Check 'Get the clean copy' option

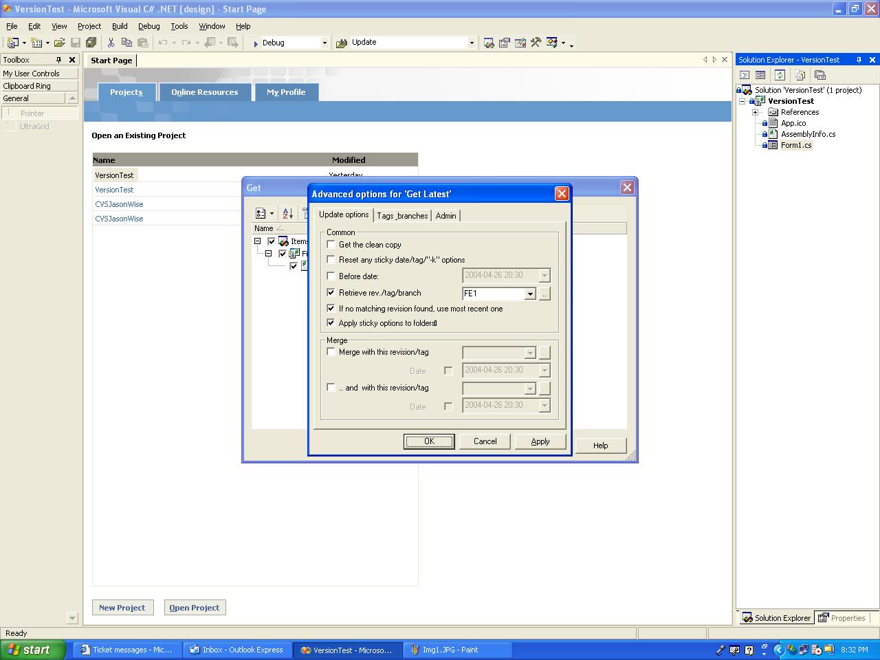[331, 244]
